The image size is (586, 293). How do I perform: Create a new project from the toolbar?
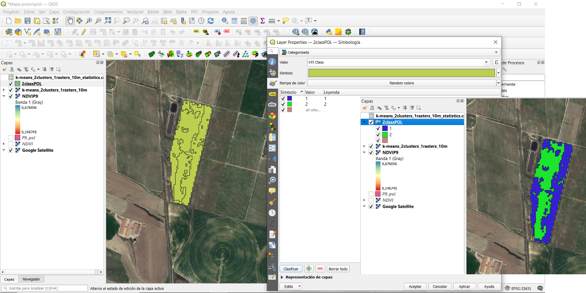tap(8, 21)
